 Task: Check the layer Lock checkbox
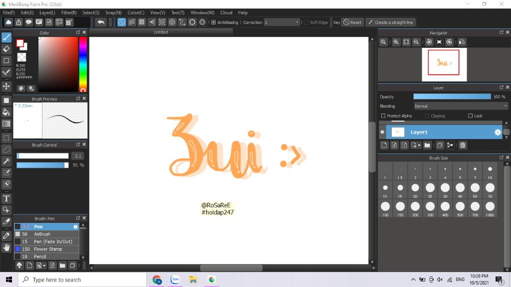tap(470, 116)
